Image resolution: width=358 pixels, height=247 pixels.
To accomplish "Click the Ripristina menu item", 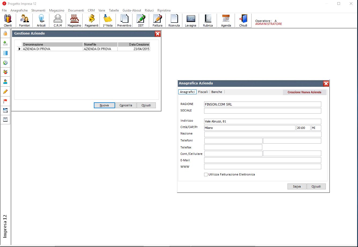I will (x=164, y=10).
